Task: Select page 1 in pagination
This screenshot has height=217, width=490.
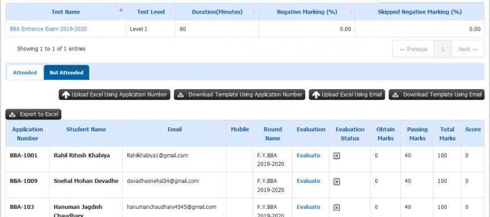Action: 442,49
